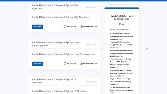Image resolution: width=167 pixels, height=94 pixels.
Task: Click the August 27, 2019 date on Naive Bayes post
Action: (x=92, y=44)
